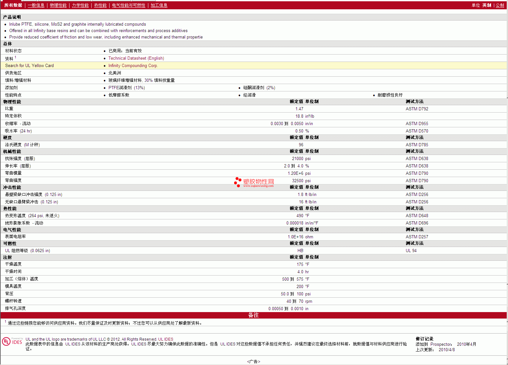508x365 pixels.
Task: Click the UL 94 test method
Action: pyautogui.click(x=411, y=251)
